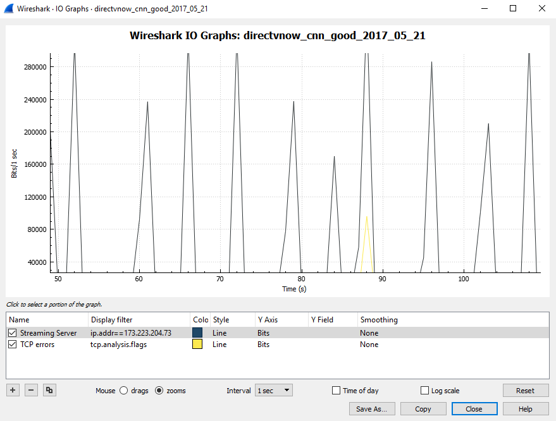The height and width of the screenshot is (421, 556).
Task: Maximize the IO Graphs window
Action: point(513,8)
